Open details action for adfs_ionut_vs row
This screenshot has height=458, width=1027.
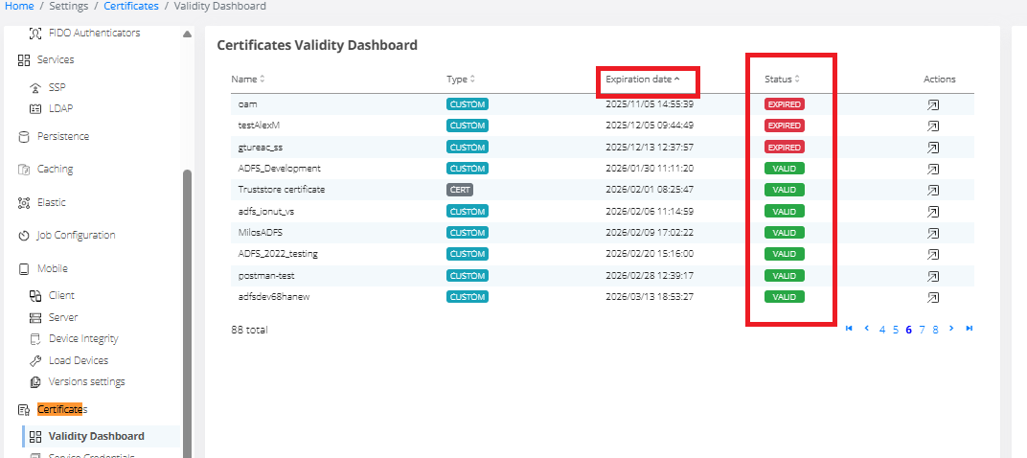pos(933,212)
